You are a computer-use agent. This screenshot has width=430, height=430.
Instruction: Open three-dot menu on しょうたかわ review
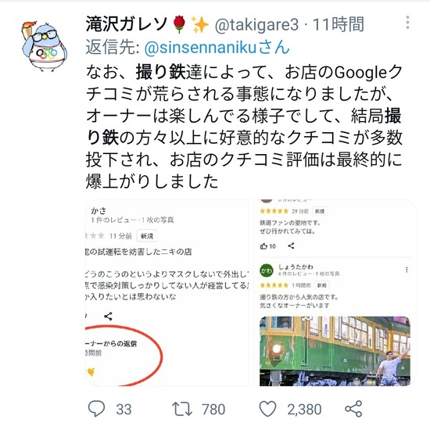coord(407,270)
